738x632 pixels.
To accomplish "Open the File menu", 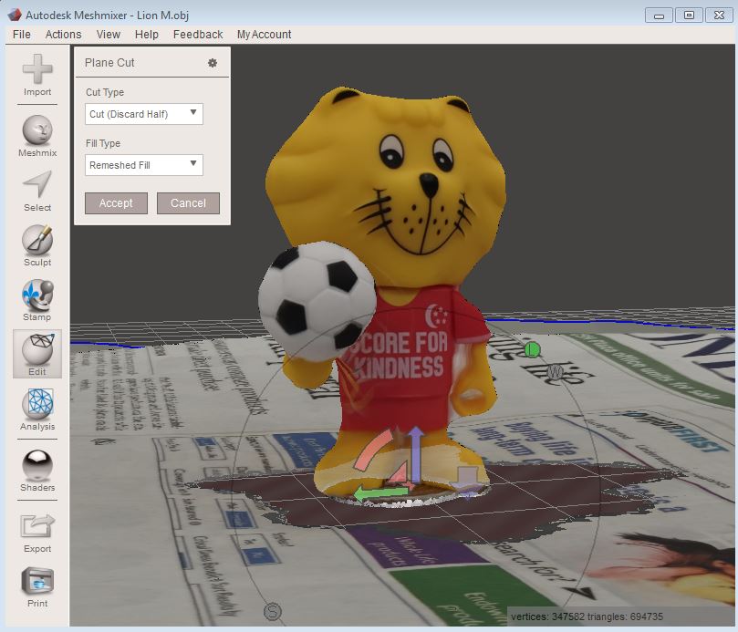I will coord(22,35).
